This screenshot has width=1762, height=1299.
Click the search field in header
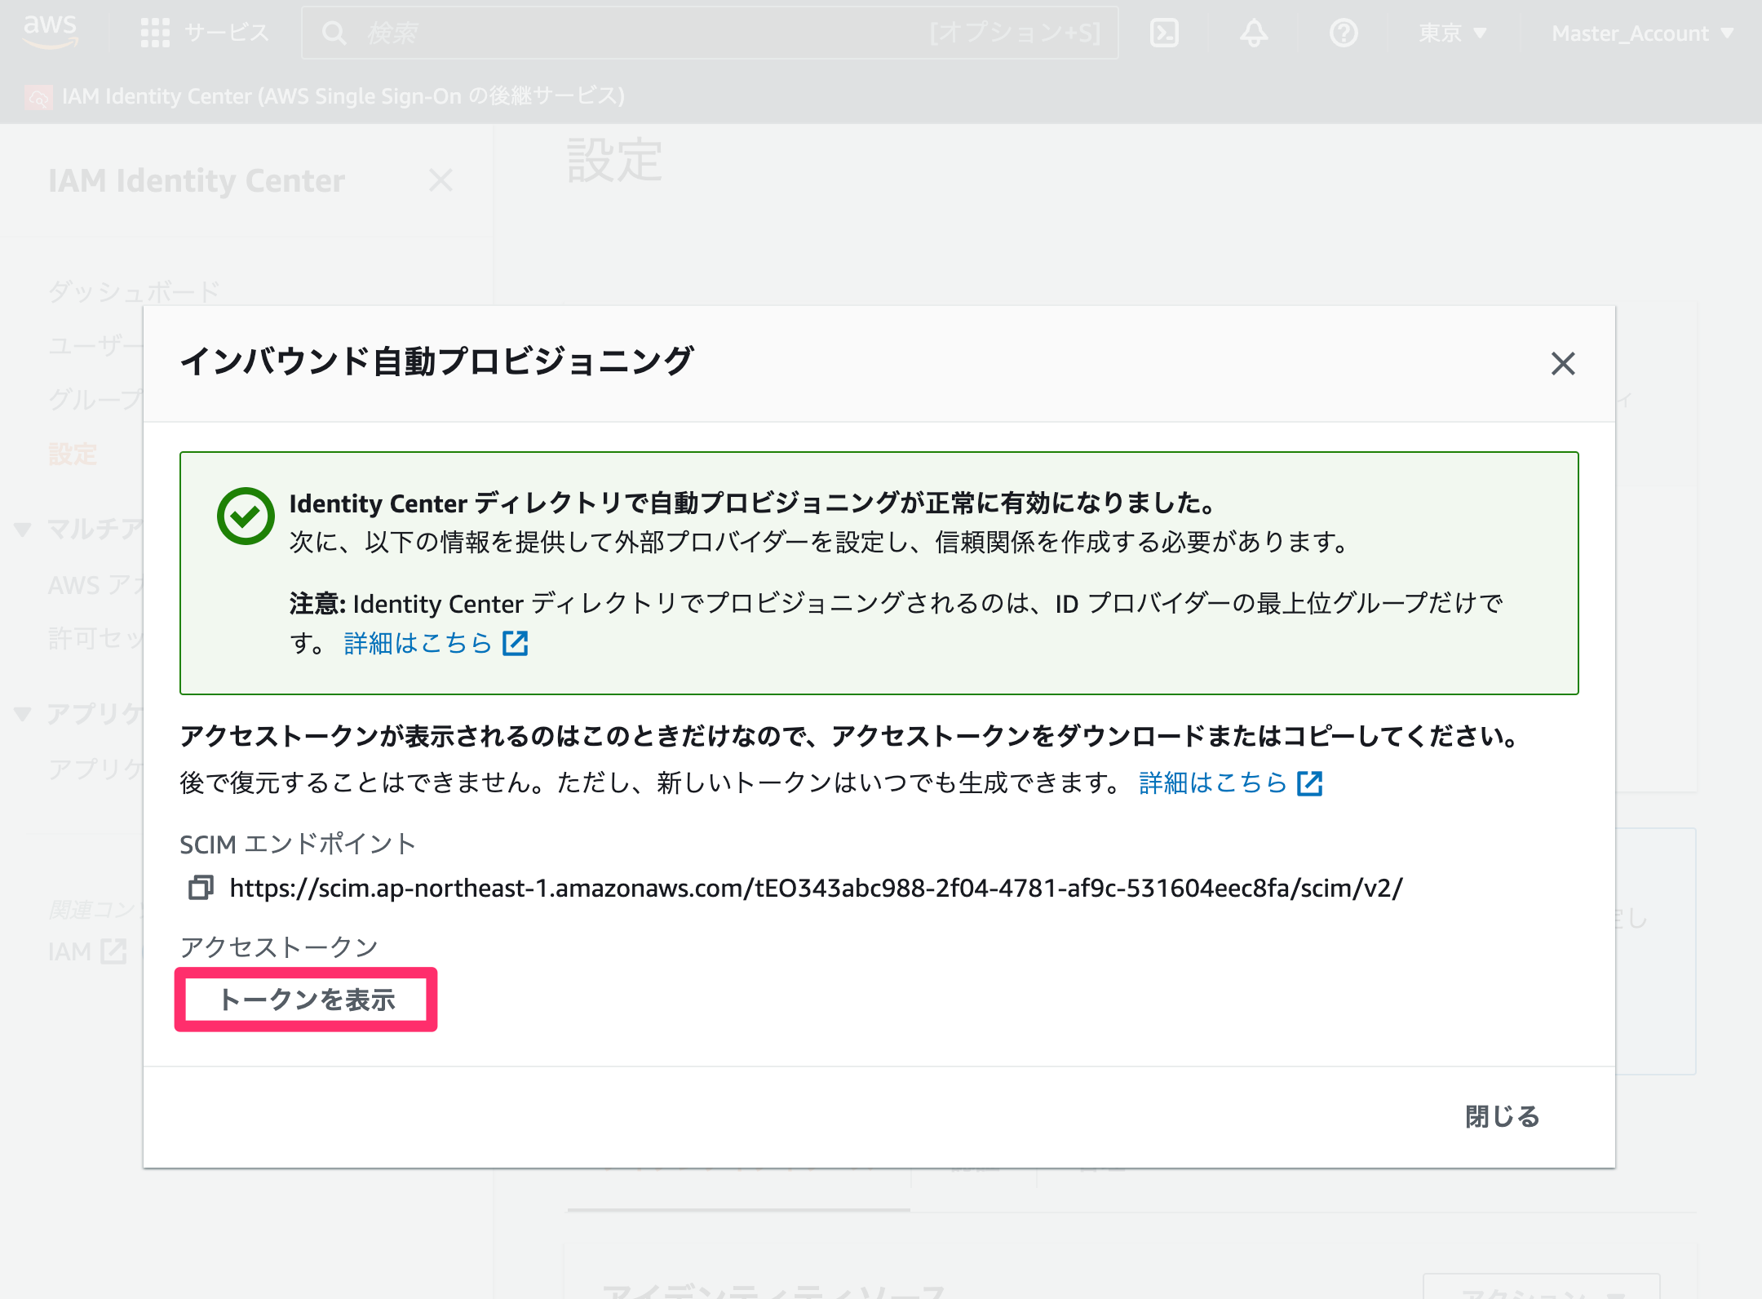(710, 33)
